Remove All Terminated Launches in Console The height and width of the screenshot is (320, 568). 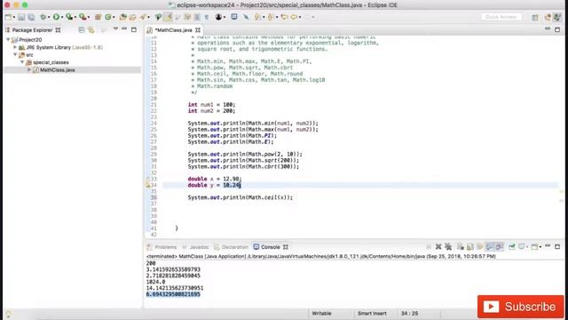(448, 247)
